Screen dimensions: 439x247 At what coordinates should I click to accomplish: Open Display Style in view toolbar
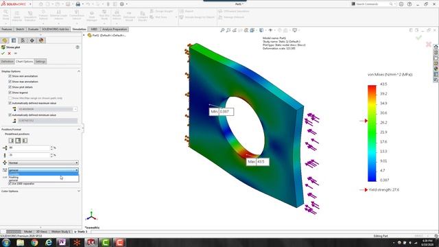[x=261, y=30]
